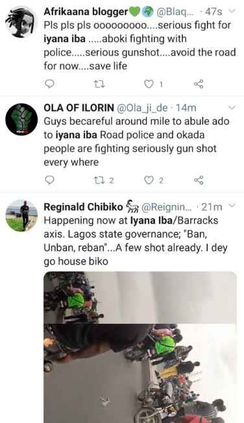Open Reginald Chibiko tweet options chevron
This screenshot has width=244, height=423.
point(232,205)
